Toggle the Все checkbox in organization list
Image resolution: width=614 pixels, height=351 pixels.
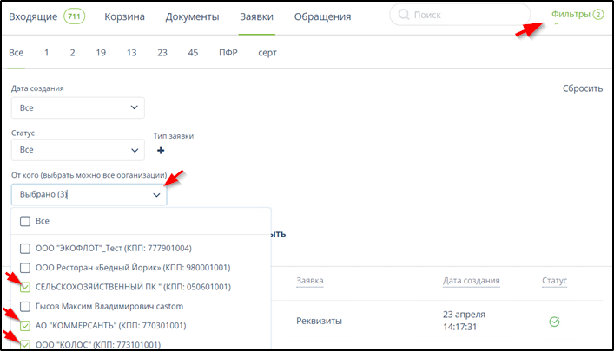tap(24, 221)
